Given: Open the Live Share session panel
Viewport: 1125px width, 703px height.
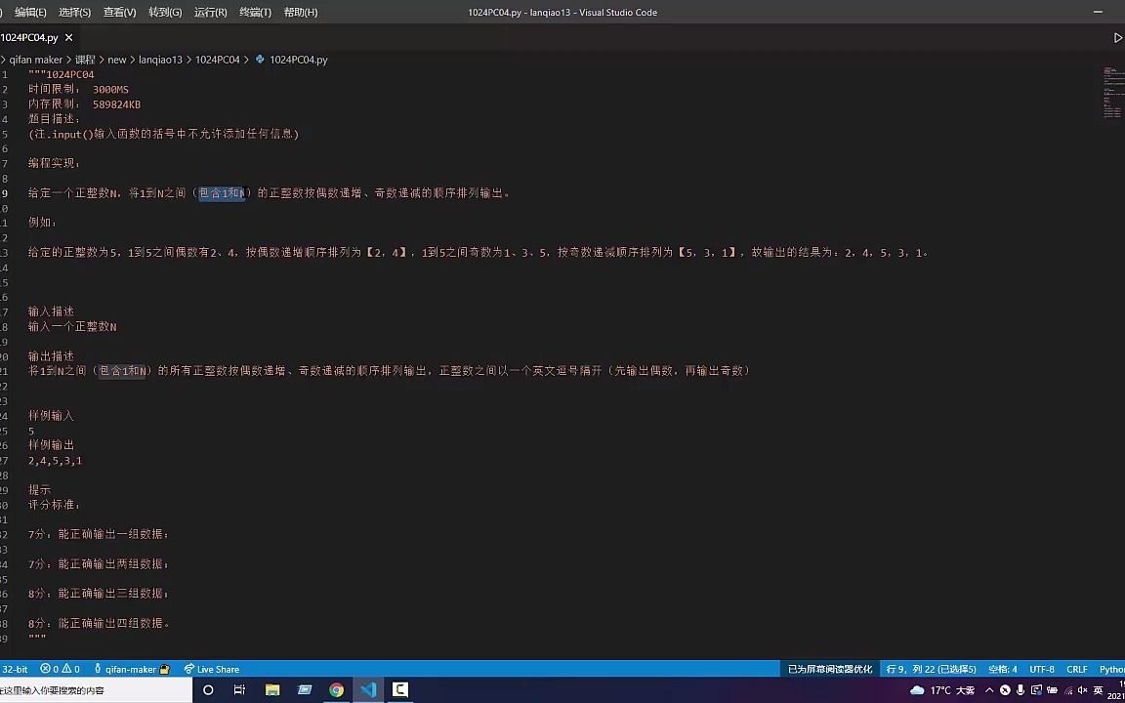Looking at the screenshot, I should click(x=212, y=669).
